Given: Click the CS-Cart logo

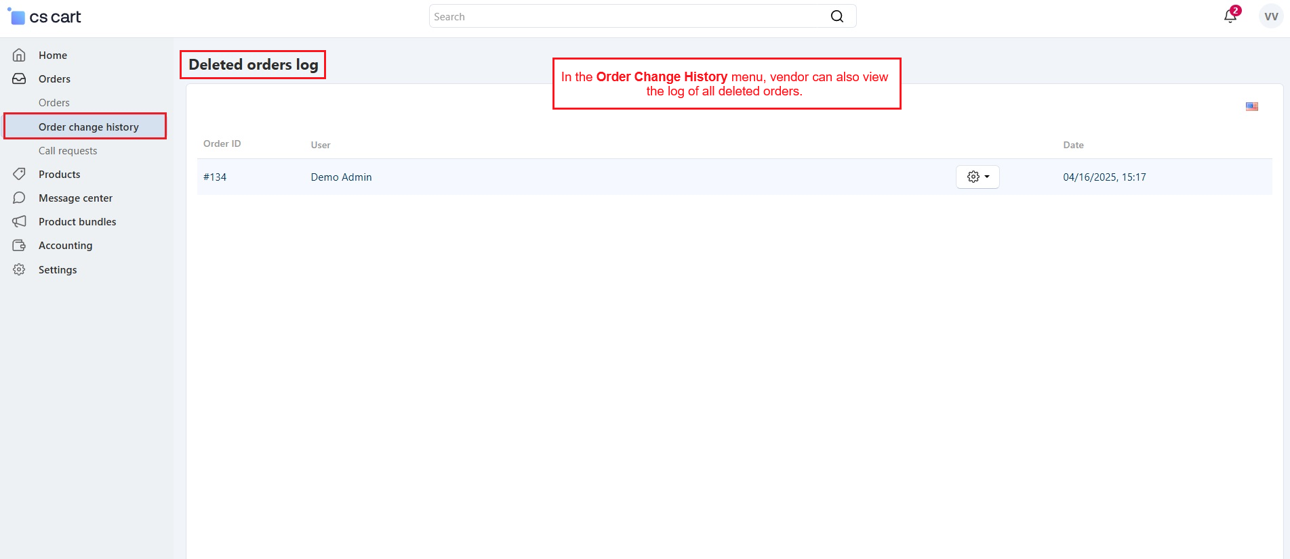Looking at the screenshot, I should pyautogui.click(x=45, y=17).
